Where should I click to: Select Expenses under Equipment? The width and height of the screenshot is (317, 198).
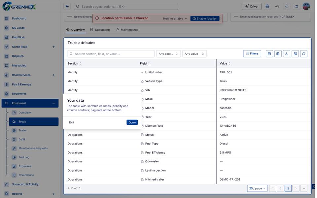34,166
